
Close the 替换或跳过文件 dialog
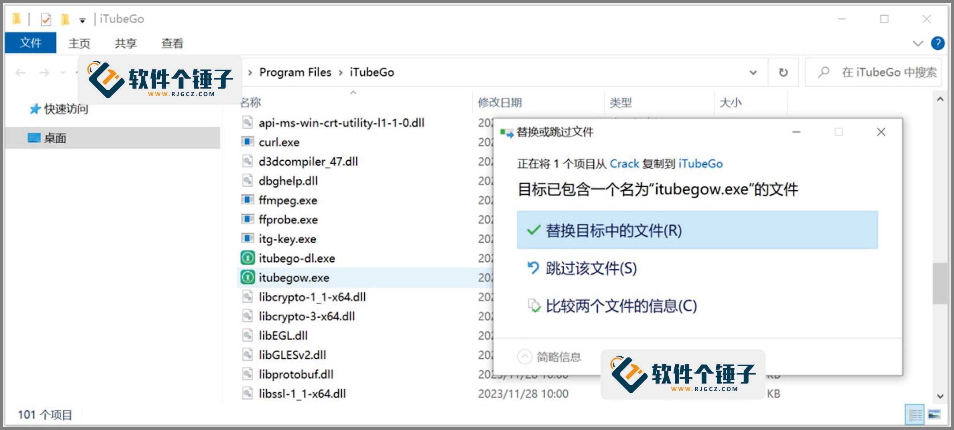[881, 132]
